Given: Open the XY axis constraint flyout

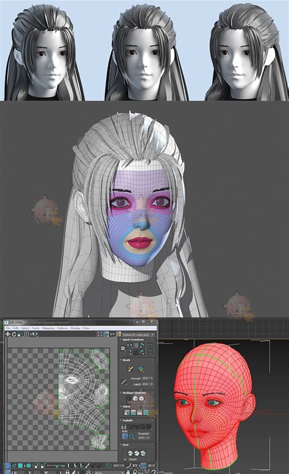Looking at the screenshot, I should tap(135, 465).
